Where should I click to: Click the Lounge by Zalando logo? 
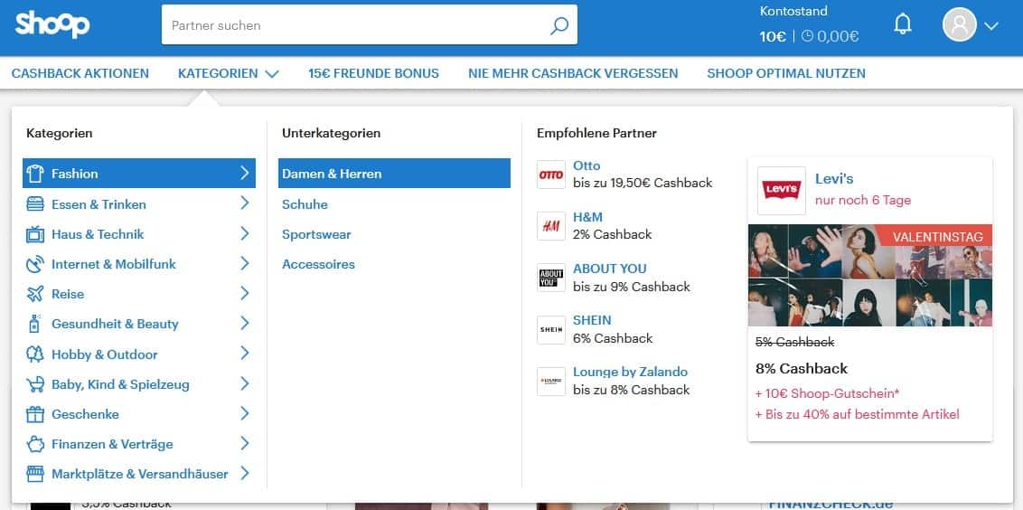click(x=551, y=382)
